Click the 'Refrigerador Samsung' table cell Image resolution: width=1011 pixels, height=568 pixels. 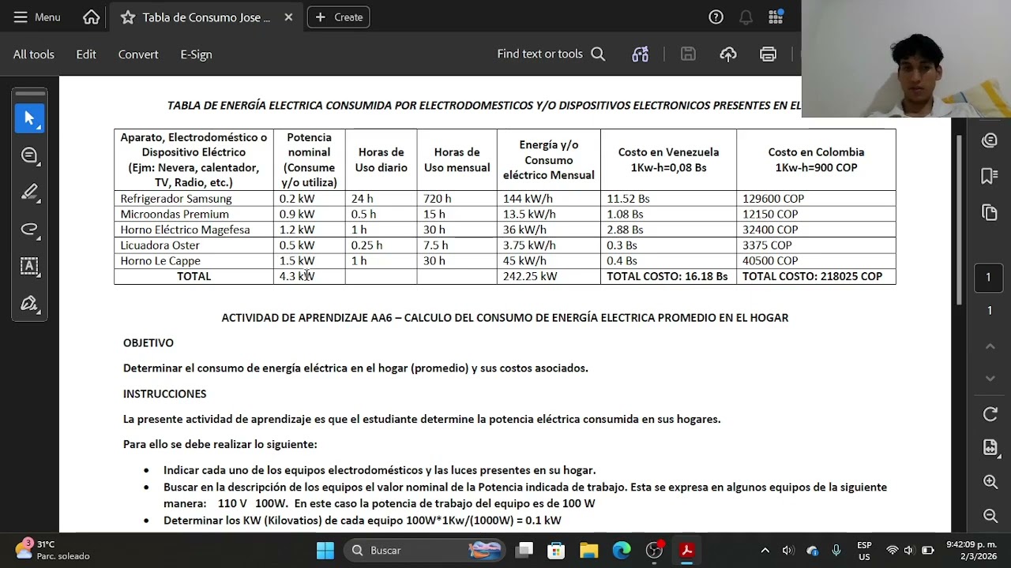tap(194, 199)
